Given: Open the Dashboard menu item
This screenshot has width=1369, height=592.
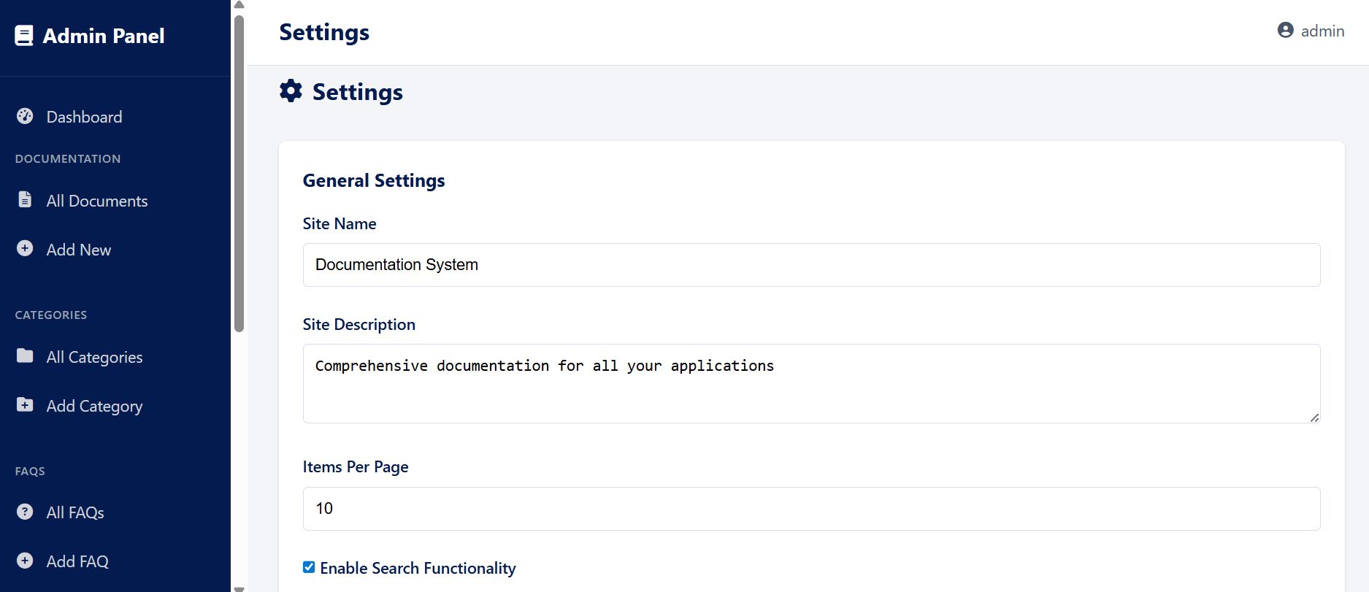Looking at the screenshot, I should point(84,117).
